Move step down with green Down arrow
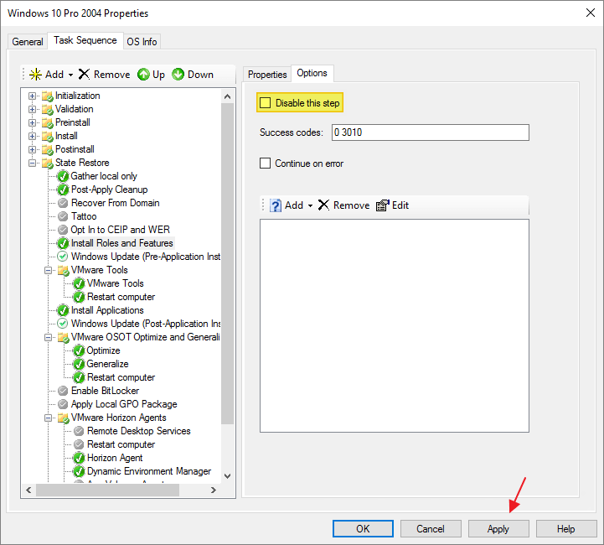 point(178,75)
